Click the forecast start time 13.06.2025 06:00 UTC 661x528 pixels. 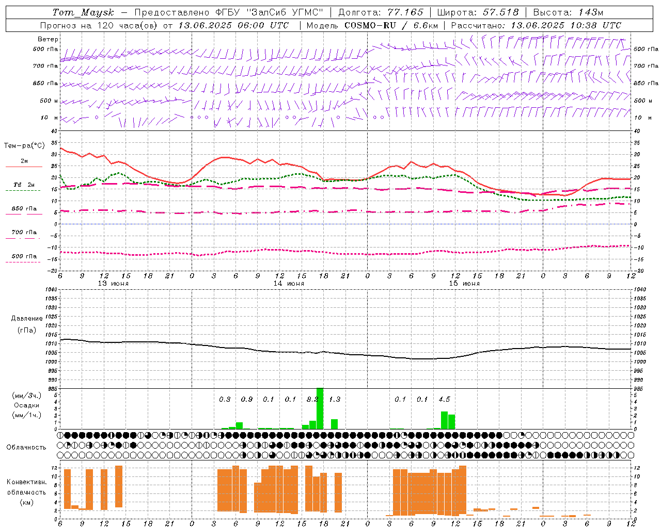(233, 25)
